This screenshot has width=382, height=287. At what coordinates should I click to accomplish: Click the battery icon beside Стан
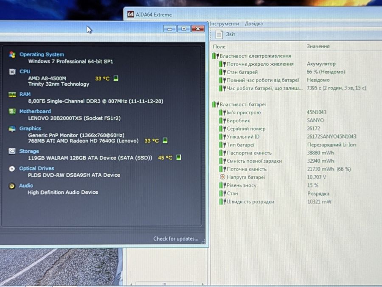click(222, 194)
